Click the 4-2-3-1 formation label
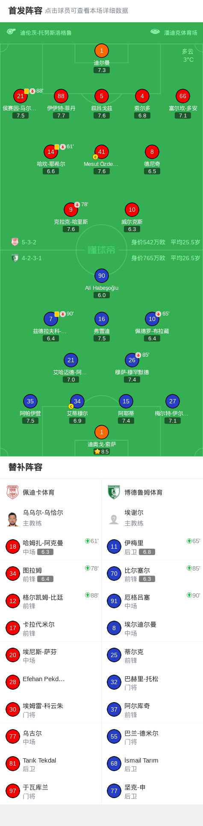203x826 pixels. click(32, 258)
